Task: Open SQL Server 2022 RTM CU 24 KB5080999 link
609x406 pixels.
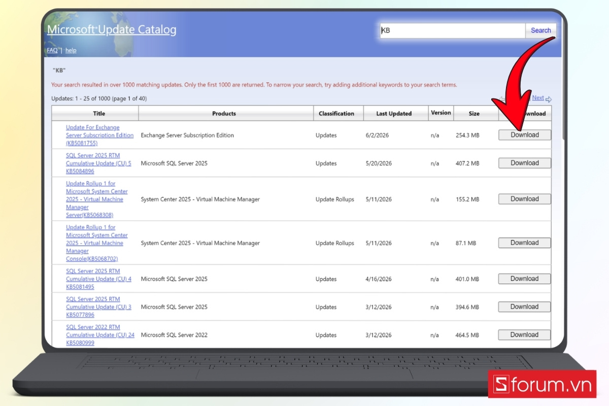Action: coord(100,335)
